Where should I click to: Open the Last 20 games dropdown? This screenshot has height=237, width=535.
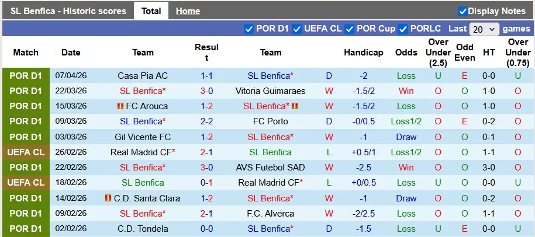pos(484,29)
